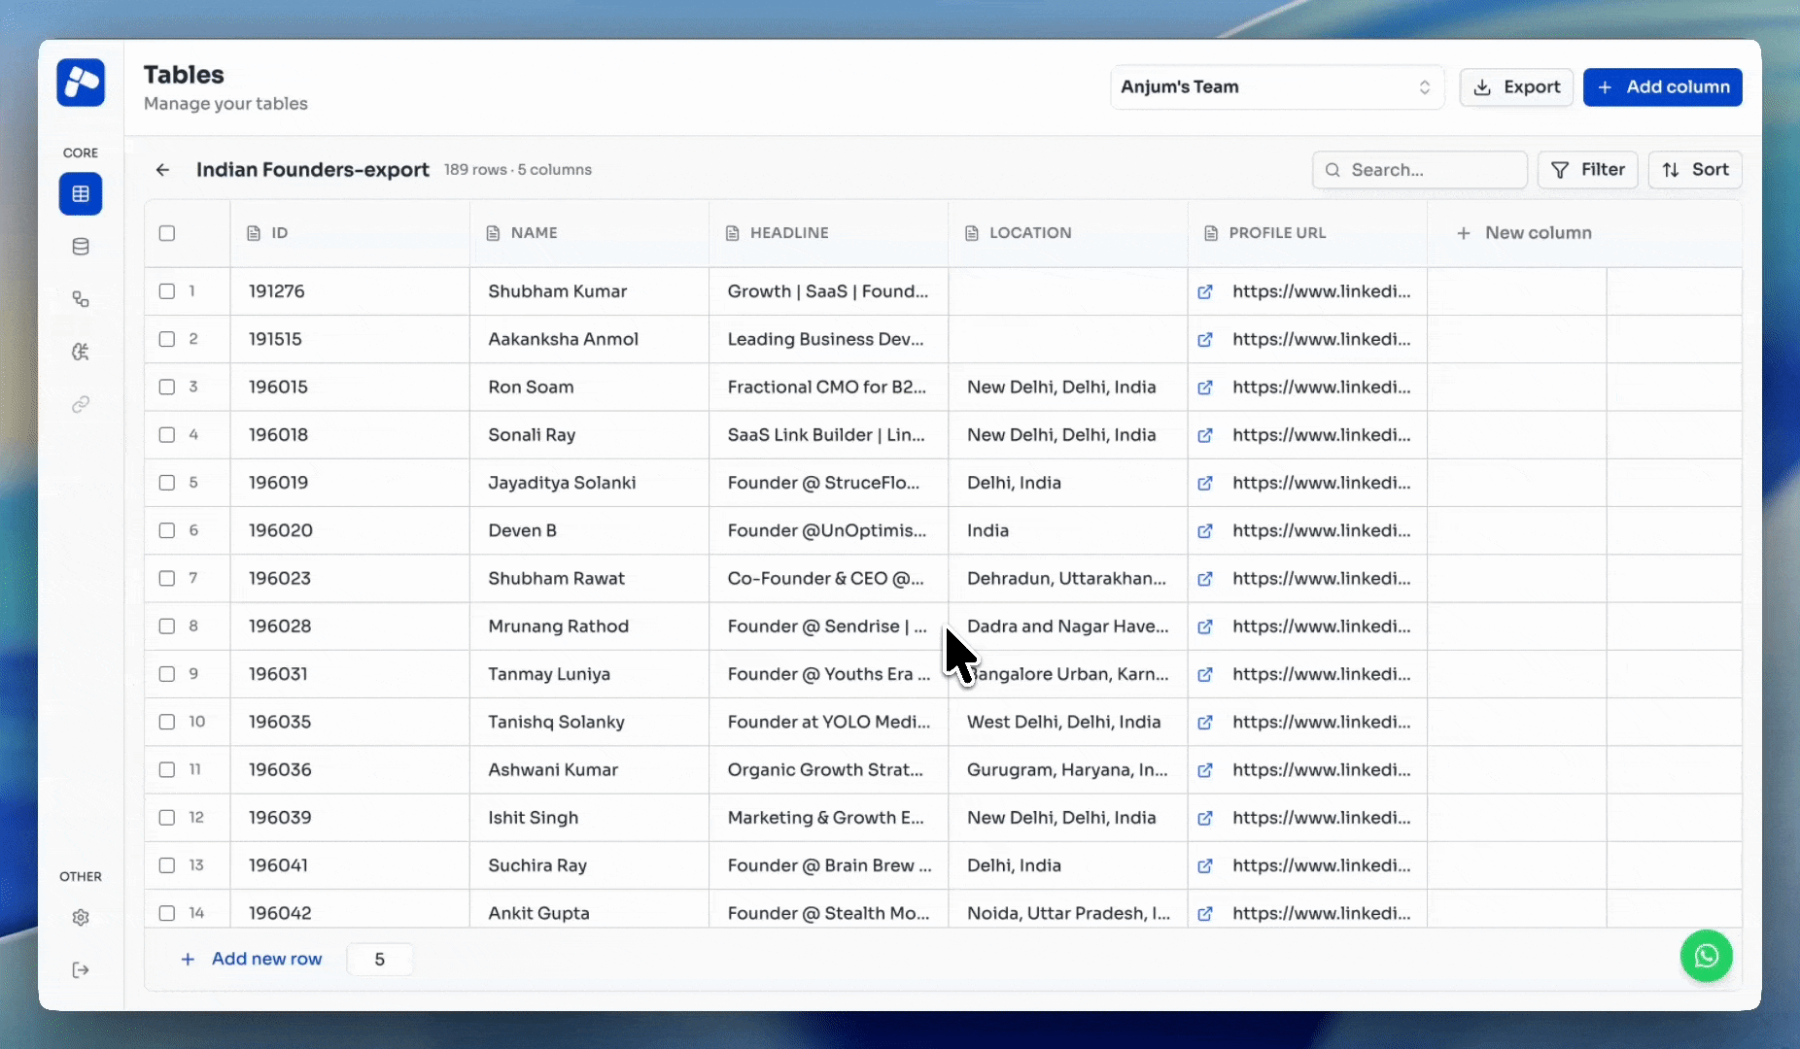Open the Sort options
The width and height of the screenshot is (1800, 1049).
pyautogui.click(x=1694, y=170)
